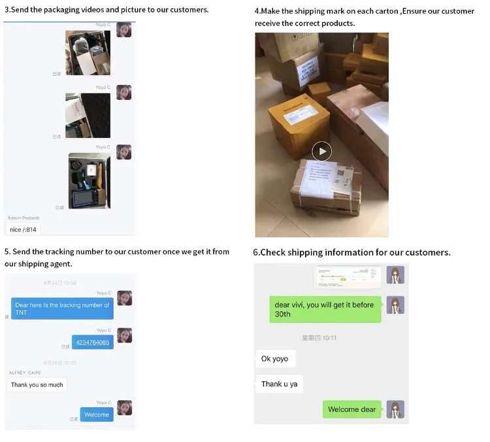The width and height of the screenshot is (490, 442).
Task: Click avatar next to TNT tracking message
Action: click(x=124, y=298)
